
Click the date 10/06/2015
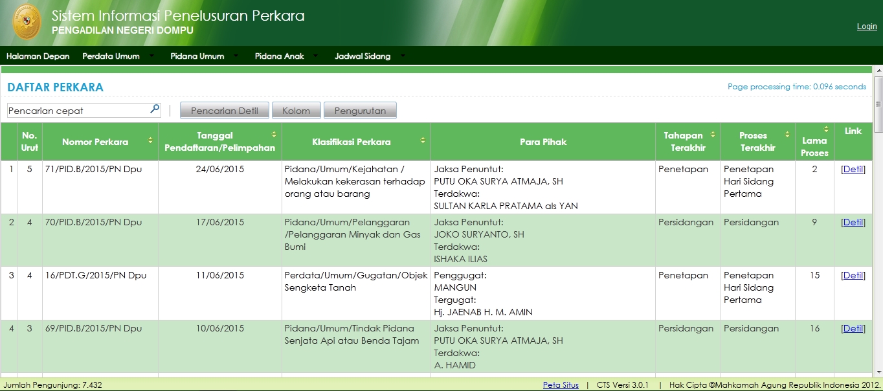[x=220, y=328]
